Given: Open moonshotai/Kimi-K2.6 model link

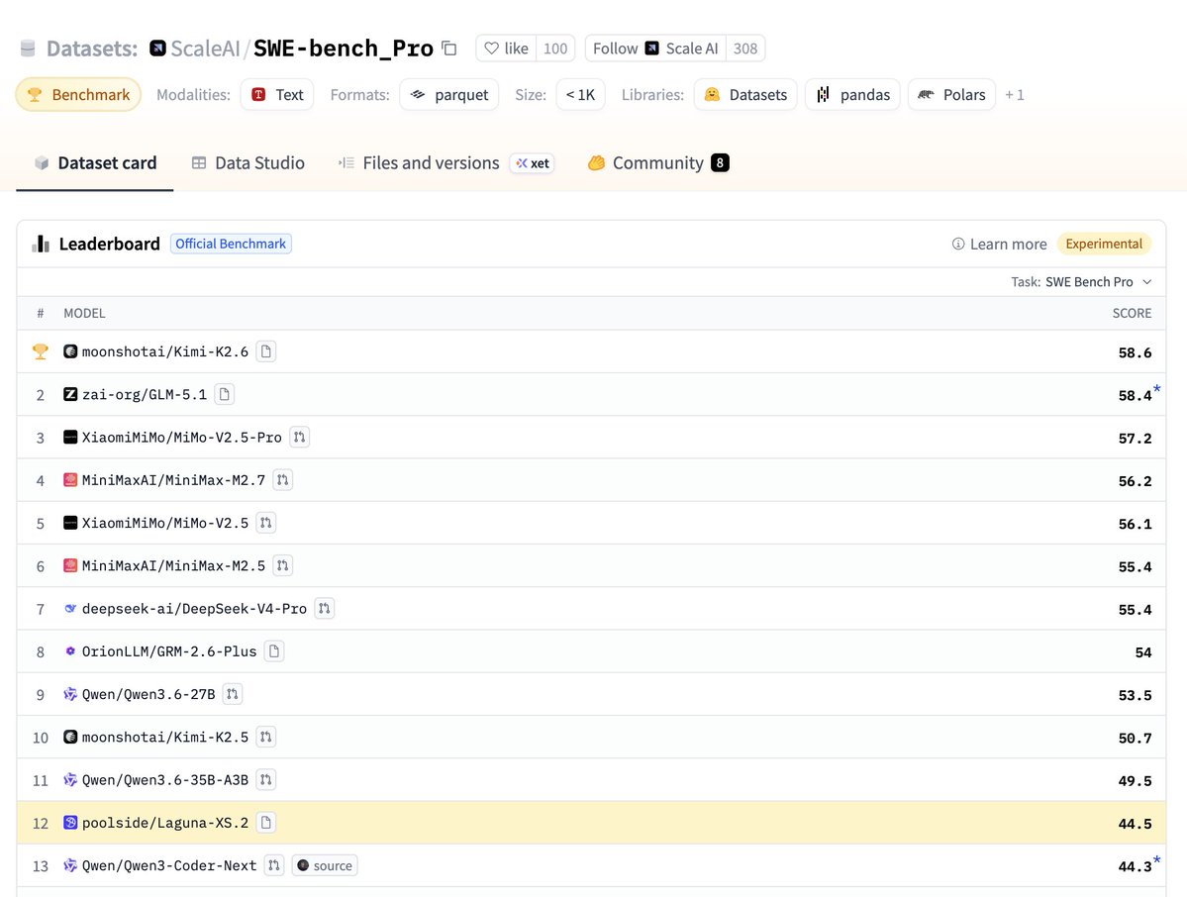Looking at the screenshot, I should pos(165,351).
